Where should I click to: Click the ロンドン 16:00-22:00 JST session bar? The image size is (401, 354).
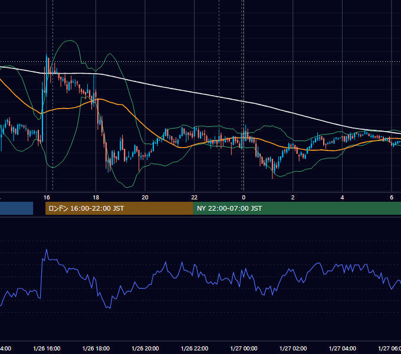[119, 208]
